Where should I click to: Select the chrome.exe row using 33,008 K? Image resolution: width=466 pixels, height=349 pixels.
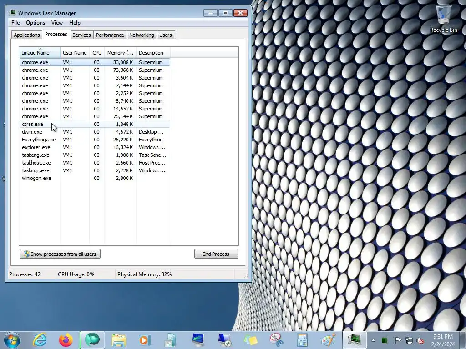point(95,62)
